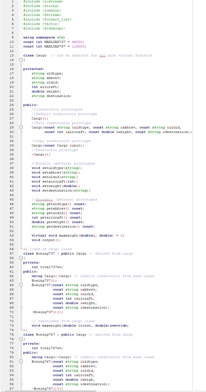Image resolution: width=206 pixels, height=392 pixels.
Task: Click the "#include <fstream>" line
Action: [42, 15]
